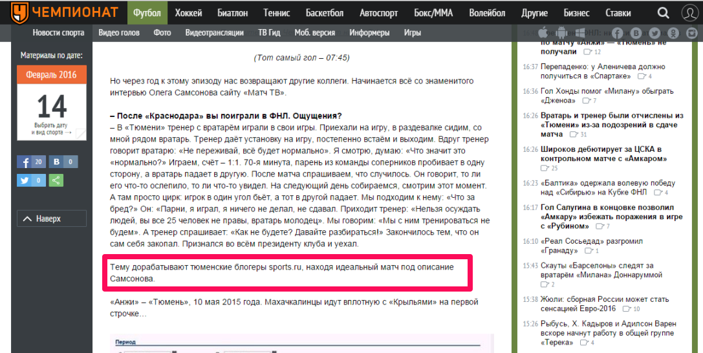Expand the Другие sports menu

[x=534, y=13]
